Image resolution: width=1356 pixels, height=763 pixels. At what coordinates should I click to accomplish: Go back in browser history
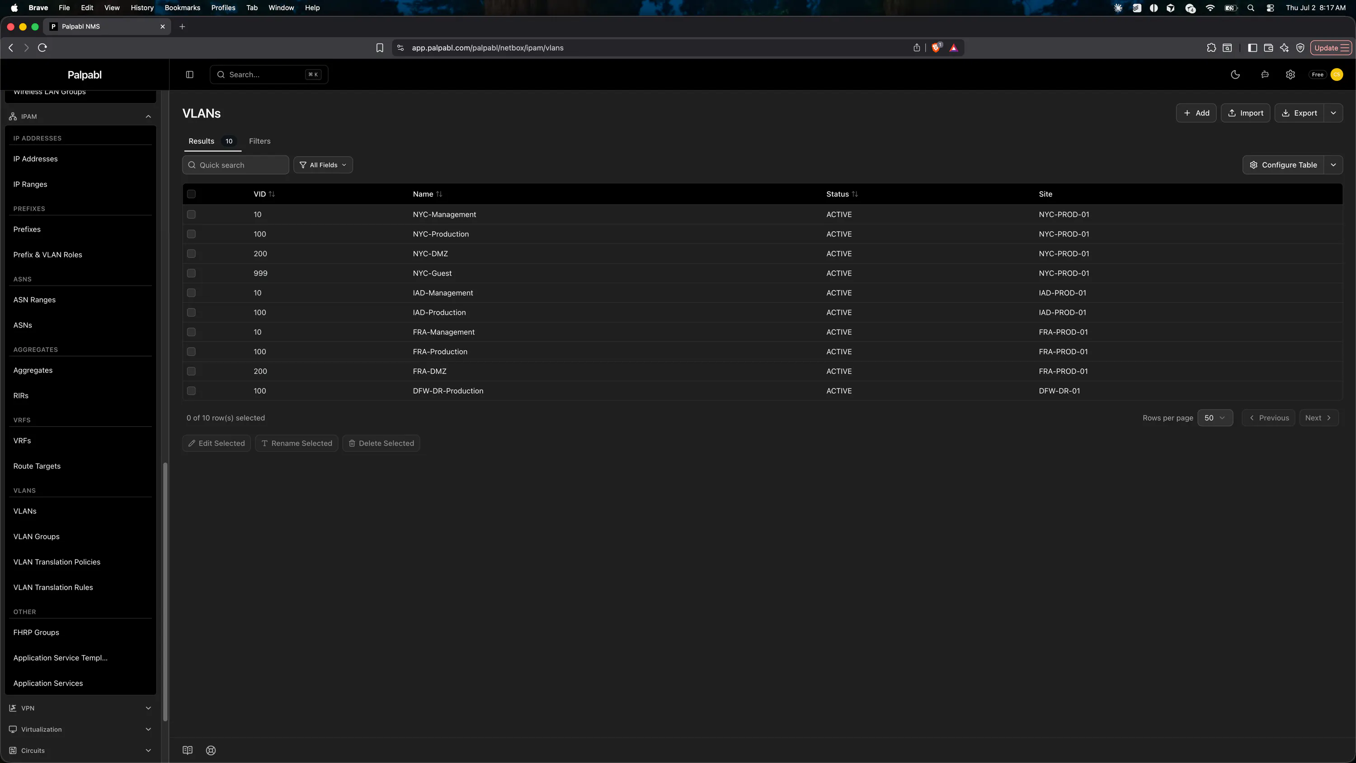pos(11,48)
